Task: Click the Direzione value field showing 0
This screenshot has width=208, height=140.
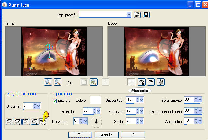Action: [x=76, y=121]
